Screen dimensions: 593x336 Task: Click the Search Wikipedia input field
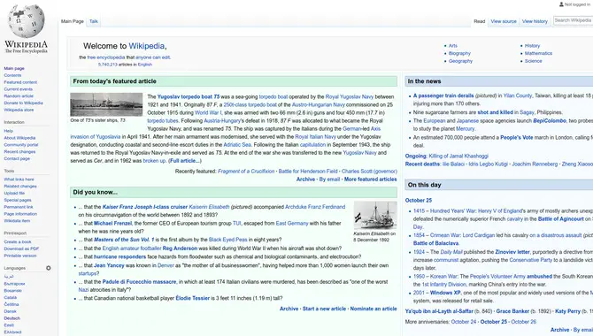coord(573,20)
